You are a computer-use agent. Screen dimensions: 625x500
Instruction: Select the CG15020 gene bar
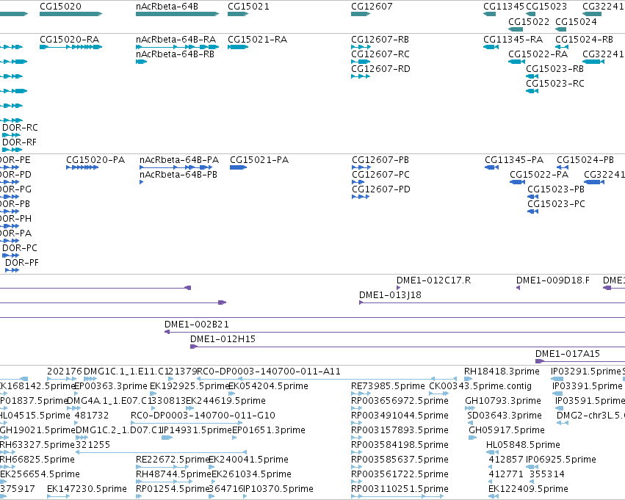click(x=71, y=14)
